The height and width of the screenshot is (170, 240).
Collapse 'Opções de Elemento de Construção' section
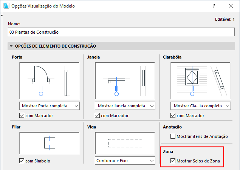coord(11,46)
